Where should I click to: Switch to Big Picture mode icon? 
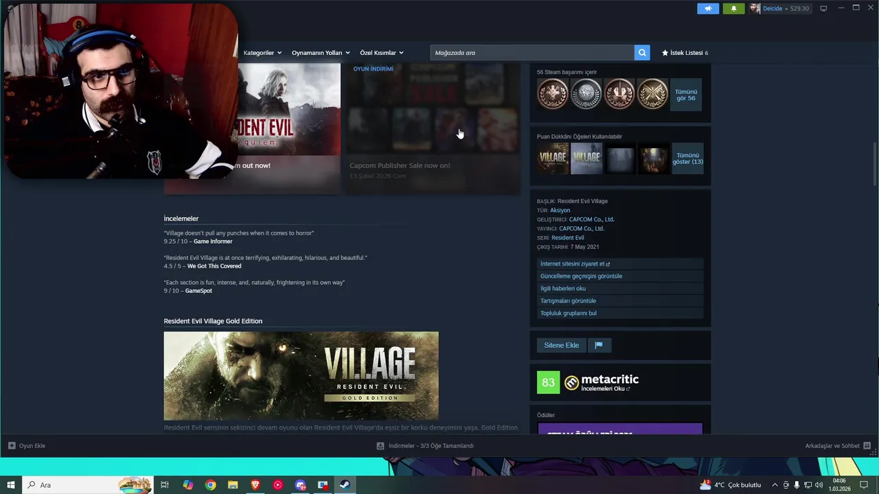click(x=823, y=8)
